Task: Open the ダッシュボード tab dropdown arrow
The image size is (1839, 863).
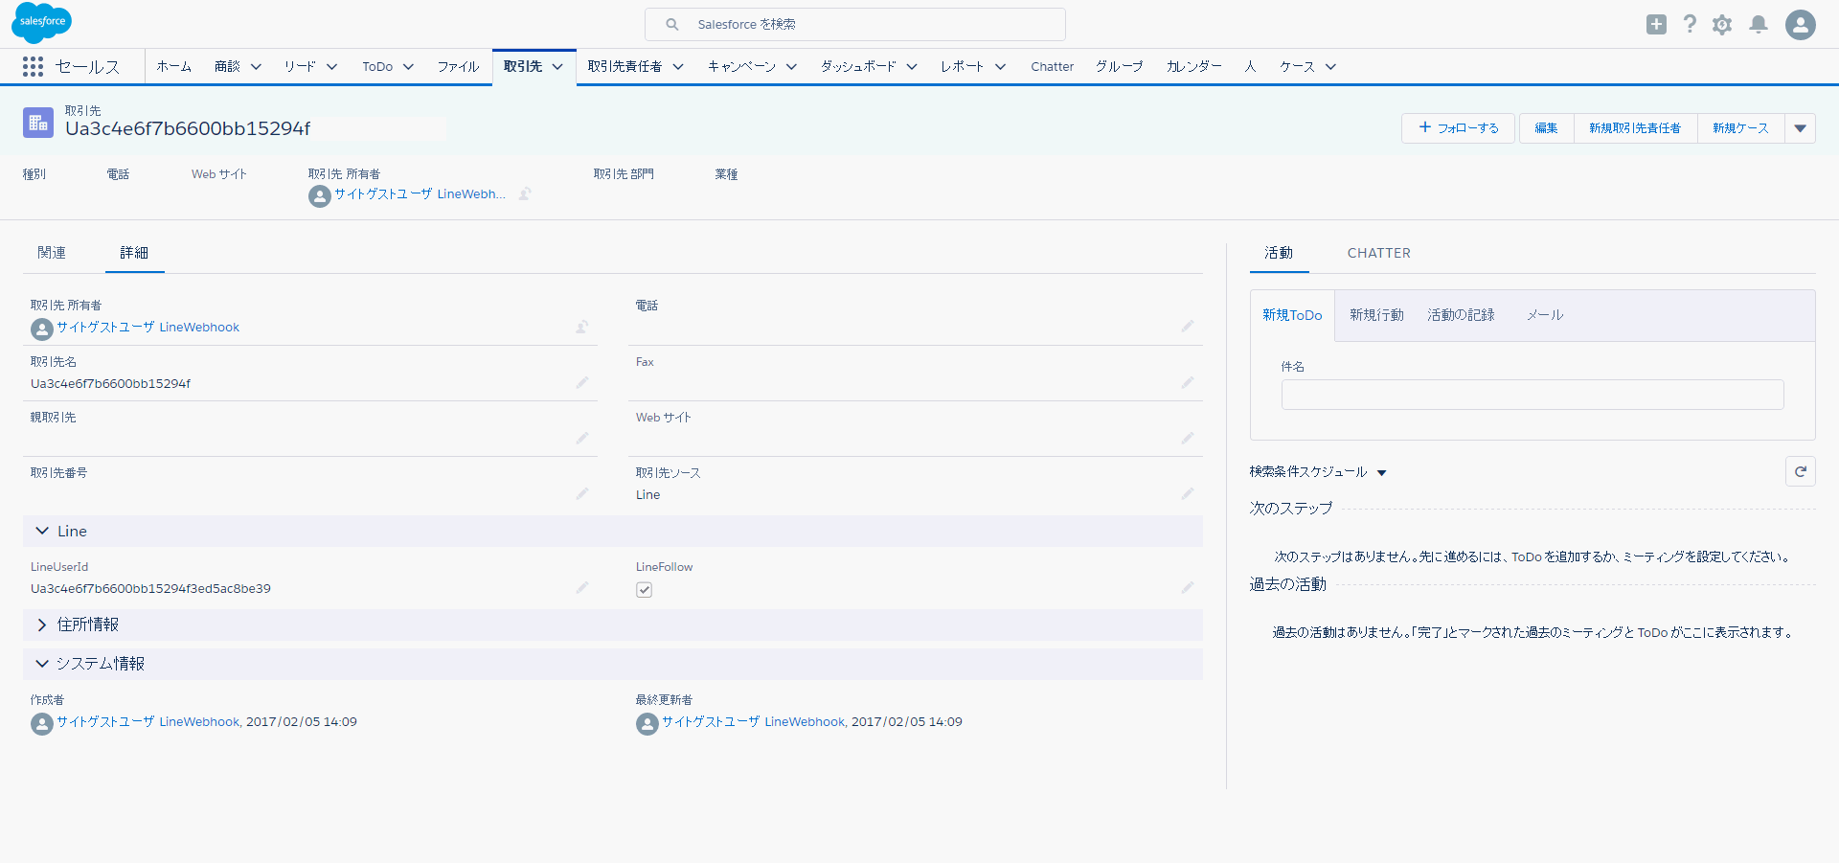Action: tap(912, 67)
